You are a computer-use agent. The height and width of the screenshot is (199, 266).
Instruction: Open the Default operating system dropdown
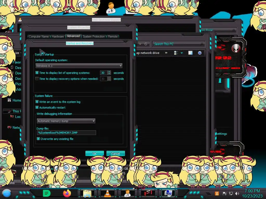79,66
